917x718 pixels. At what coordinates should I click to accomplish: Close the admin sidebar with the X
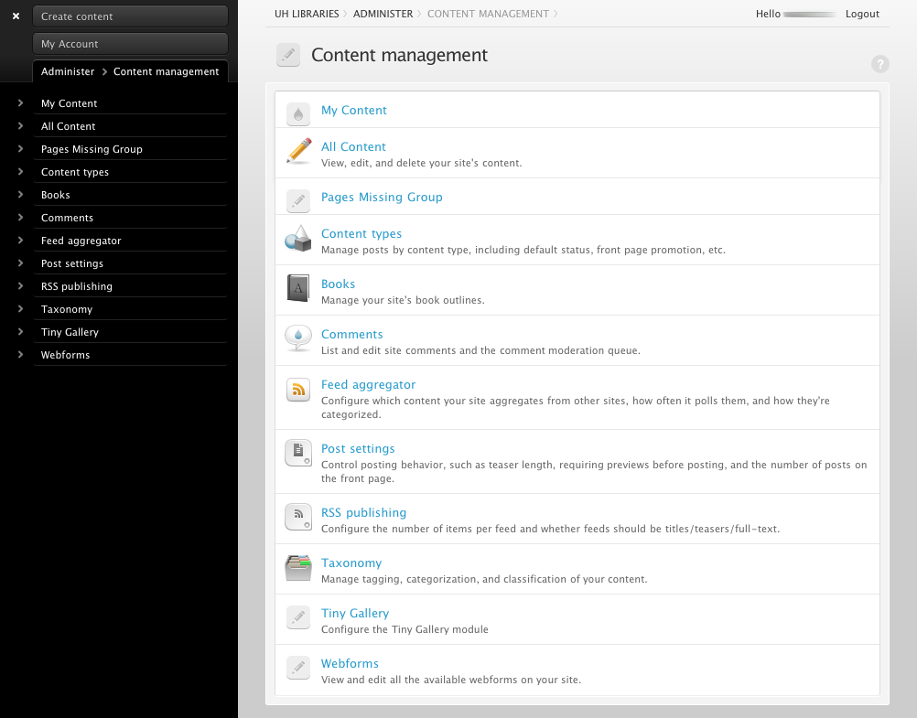(16, 16)
